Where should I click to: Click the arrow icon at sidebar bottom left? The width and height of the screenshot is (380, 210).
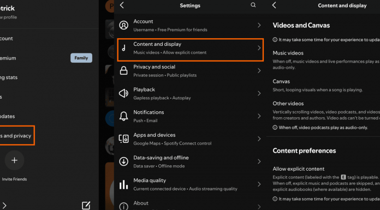pos(4,206)
